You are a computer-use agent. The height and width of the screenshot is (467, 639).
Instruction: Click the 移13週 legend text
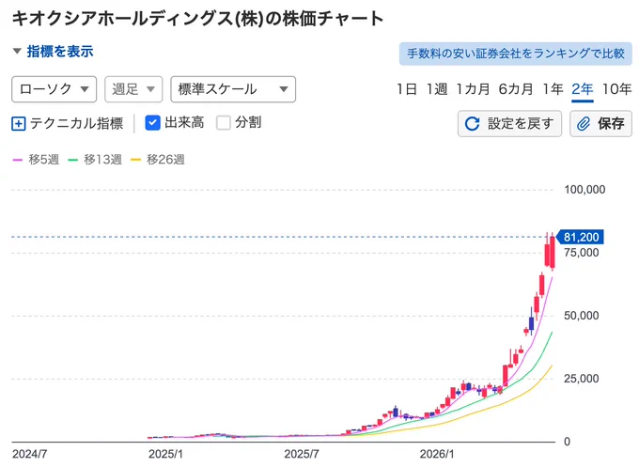pos(102,160)
